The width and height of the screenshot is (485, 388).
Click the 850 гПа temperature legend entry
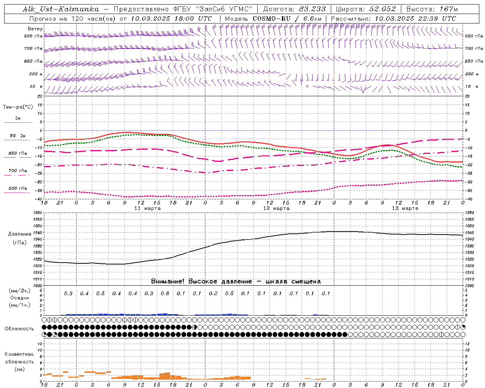(x=18, y=153)
